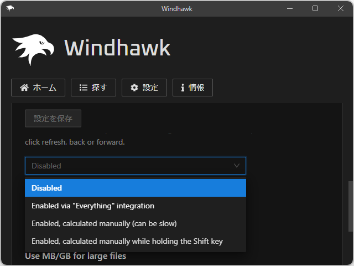The height and width of the screenshot is (266, 354).
Task: Choose Enabled via "Everything" integration
Action: point(136,206)
